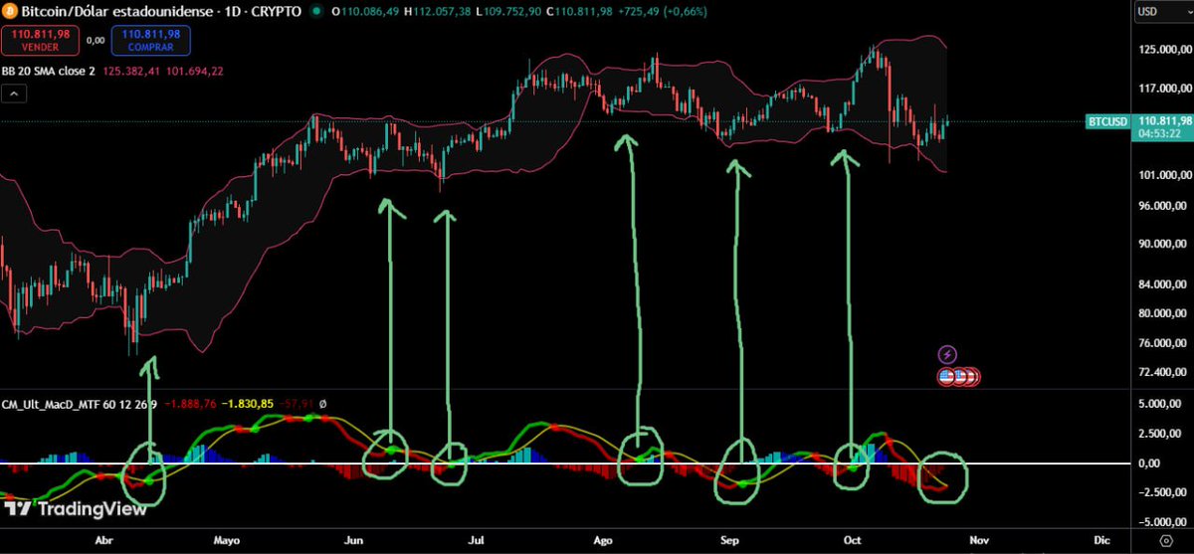Click the Dic label on time axis

click(x=1099, y=540)
